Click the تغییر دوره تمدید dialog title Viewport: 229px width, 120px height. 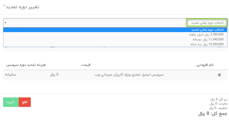[23, 7]
